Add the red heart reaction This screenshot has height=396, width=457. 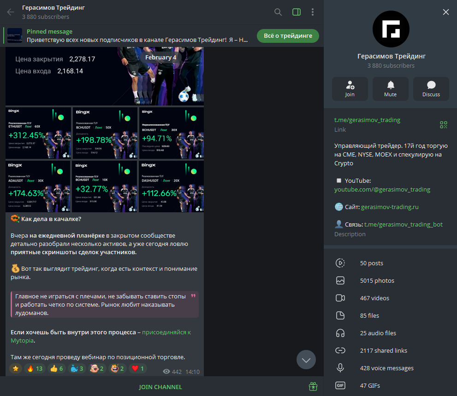(138, 369)
